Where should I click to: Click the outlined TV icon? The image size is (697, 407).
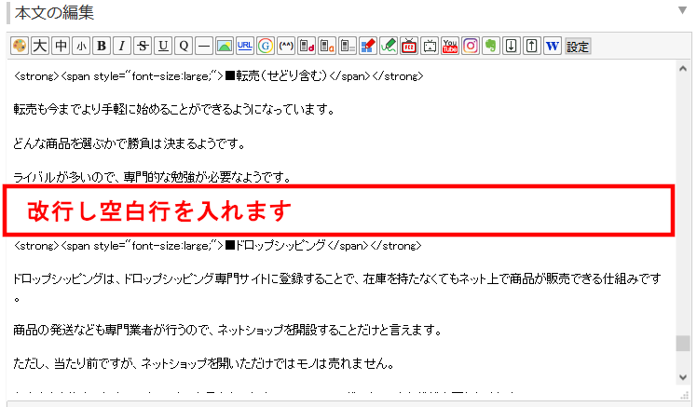tap(430, 46)
